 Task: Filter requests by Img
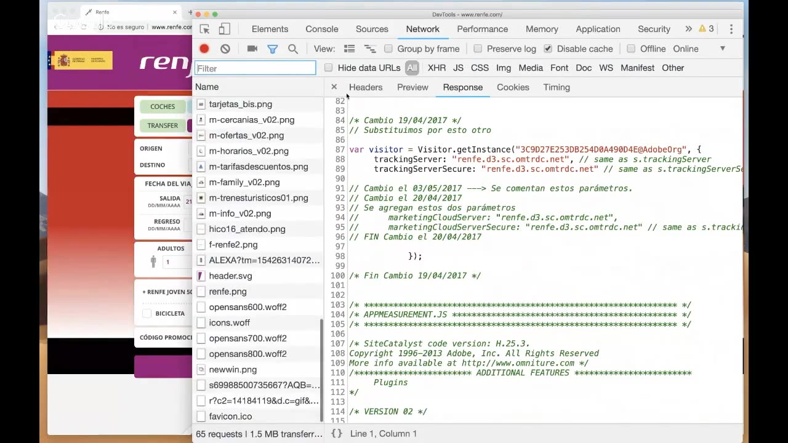[504, 68]
